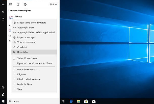The image size is (154, 104).
Task: Play the Sara track entry
Action: click(x=34, y=89)
